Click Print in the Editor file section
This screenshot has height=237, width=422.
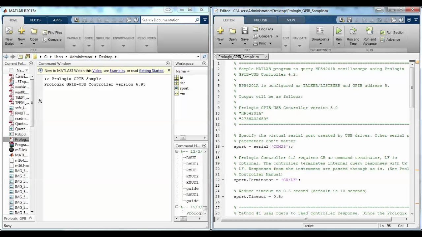[260, 43]
